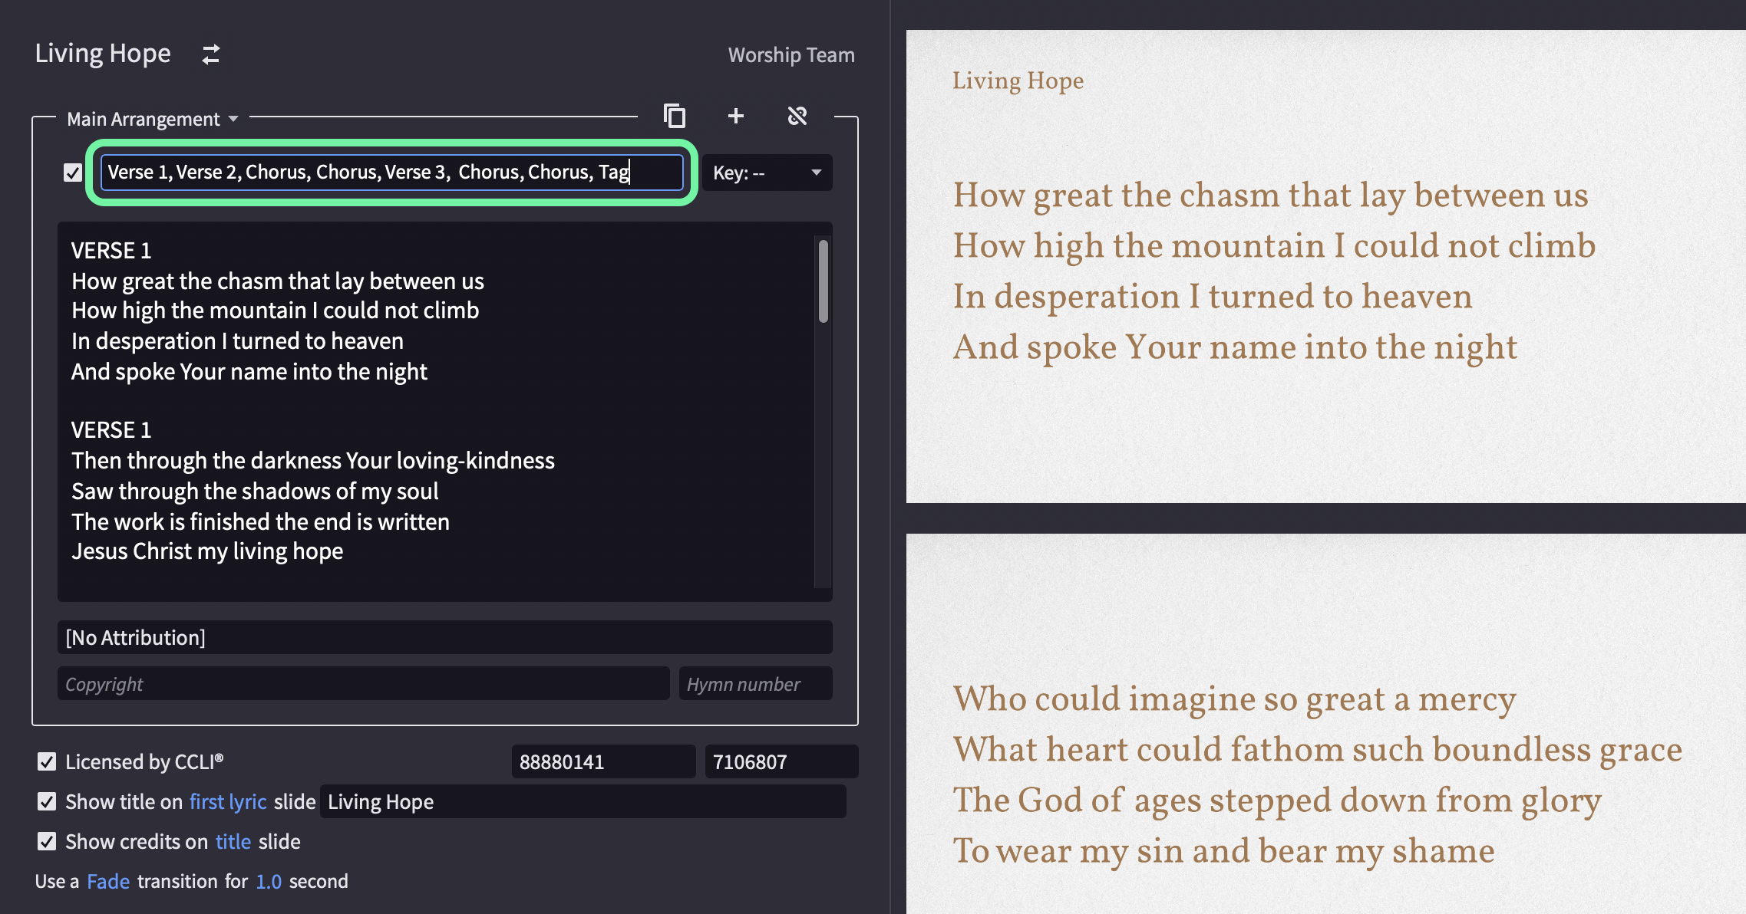The width and height of the screenshot is (1746, 914).
Task: Click the unlink arrangement icon
Action: [797, 116]
